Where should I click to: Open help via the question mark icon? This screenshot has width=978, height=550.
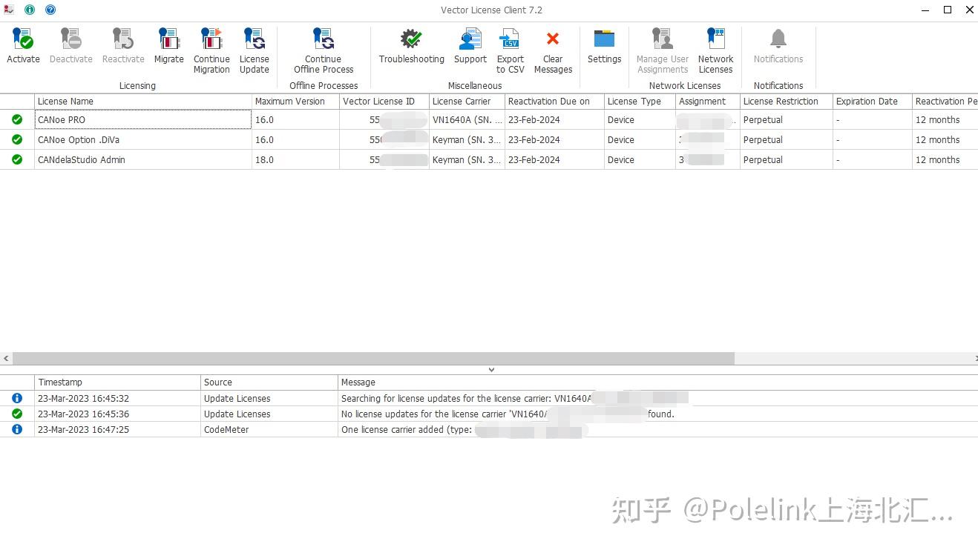click(50, 10)
